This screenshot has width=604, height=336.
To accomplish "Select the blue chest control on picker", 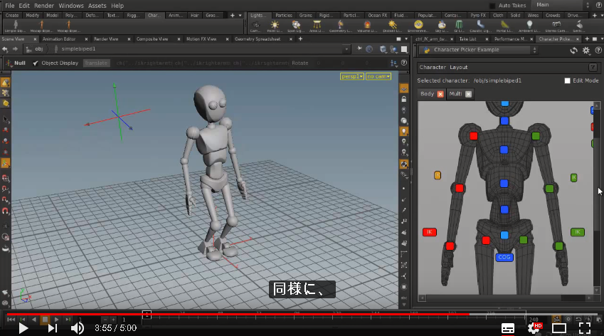I will (504, 149).
